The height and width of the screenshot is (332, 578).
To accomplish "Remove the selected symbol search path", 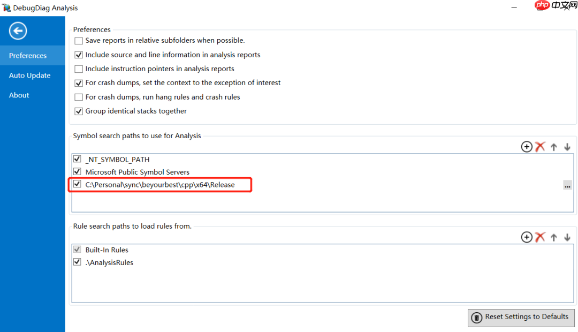I will (540, 147).
